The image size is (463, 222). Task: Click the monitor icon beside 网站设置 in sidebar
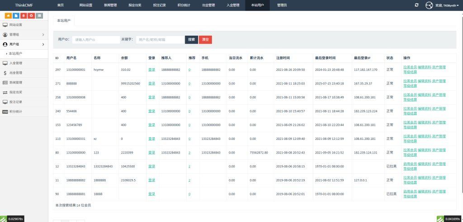click(5, 25)
